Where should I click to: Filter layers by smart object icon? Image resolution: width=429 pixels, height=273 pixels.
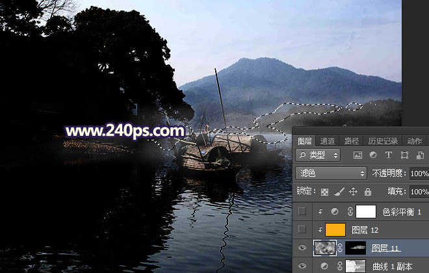(x=420, y=155)
